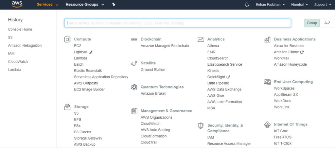Click the Storage category box icon
Image resolution: width=335 pixels, height=148 pixels.
(x=67, y=107)
